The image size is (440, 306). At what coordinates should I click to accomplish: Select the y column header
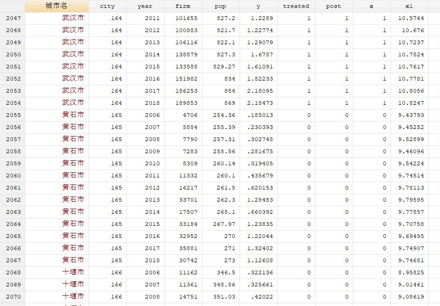click(x=258, y=6)
